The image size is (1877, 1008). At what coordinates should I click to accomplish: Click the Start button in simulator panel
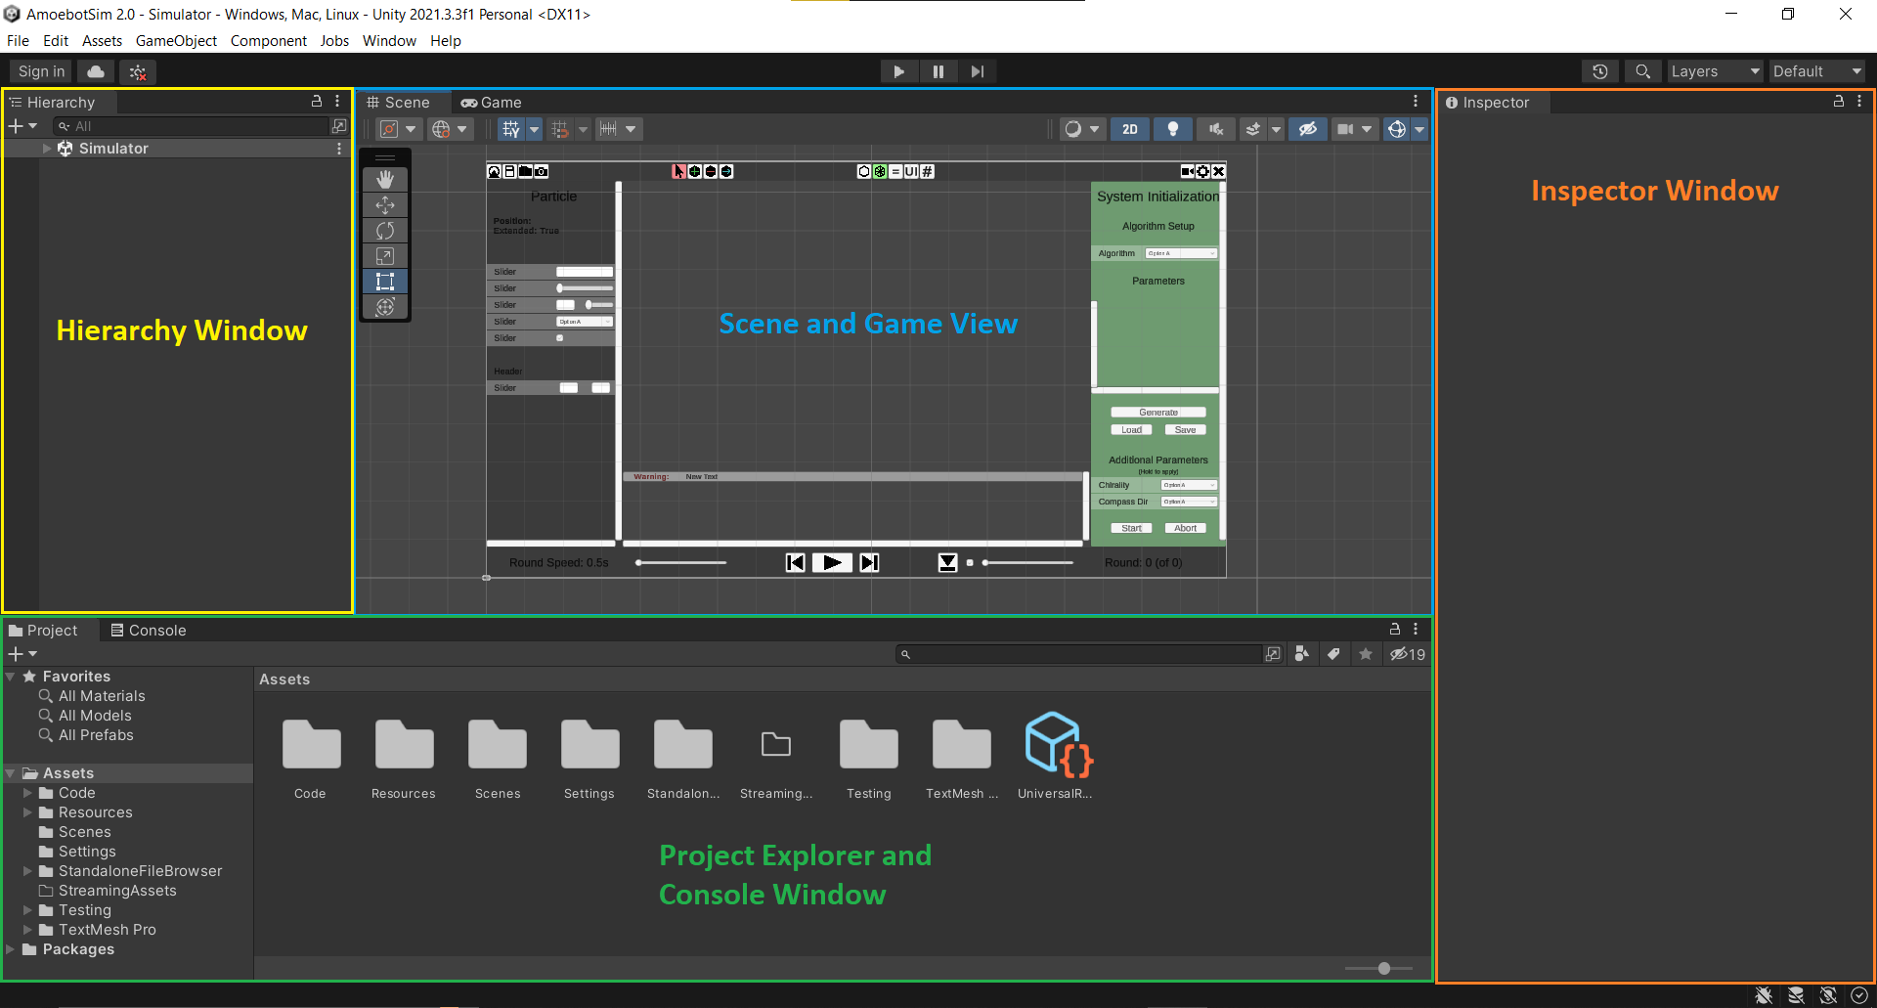coord(1132,528)
